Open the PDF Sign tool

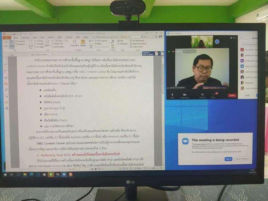click(113, 44)
